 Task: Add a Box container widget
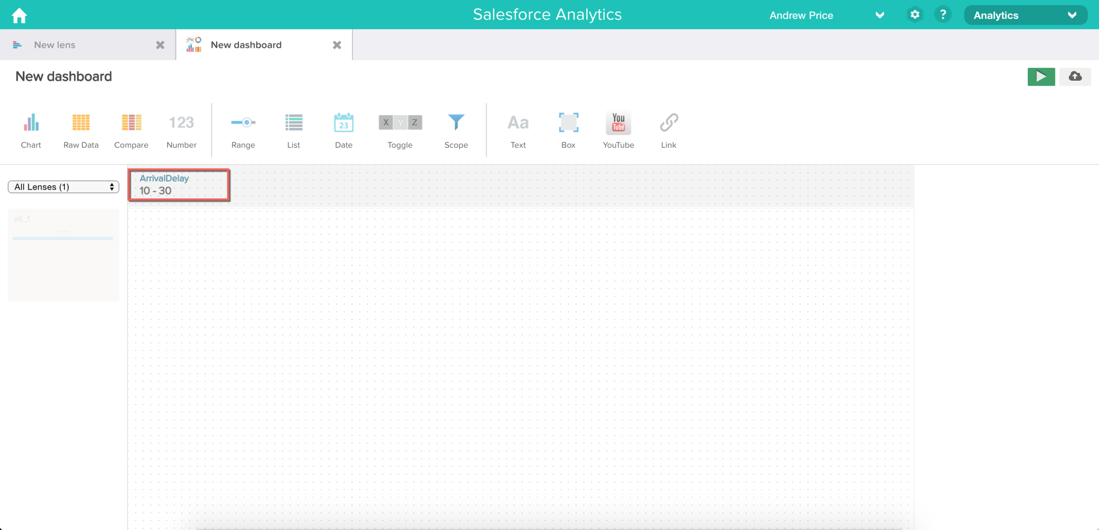click(x=568, y=131)
